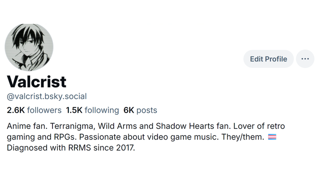Image resolution: width=320 pixels, height=180 pixels.
Task: Click the 6K posts count
Action: tap(140, 110)
